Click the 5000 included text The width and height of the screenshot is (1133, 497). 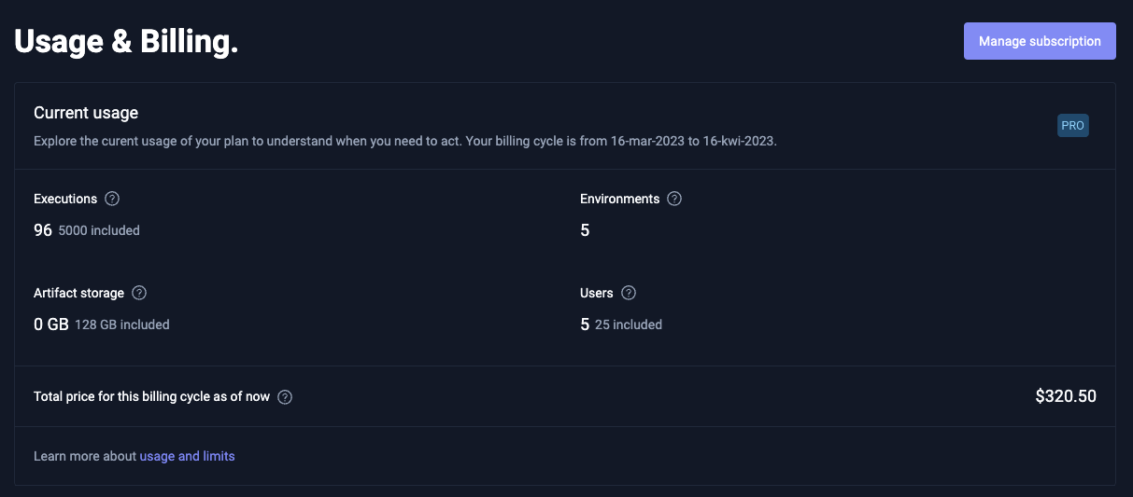(x=99, y=230)
